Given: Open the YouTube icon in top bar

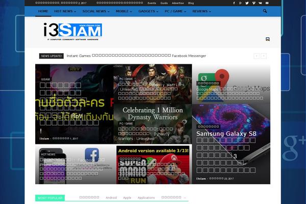Looking at the screenshot, I should pyautogui.click(x=267, y=3).
